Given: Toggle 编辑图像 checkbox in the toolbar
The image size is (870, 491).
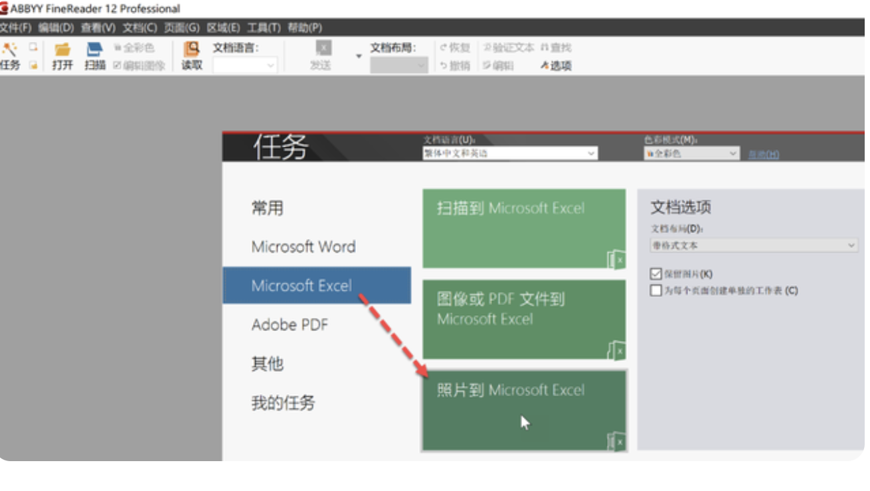Looking at the screenshot, I should pos(118,66).
